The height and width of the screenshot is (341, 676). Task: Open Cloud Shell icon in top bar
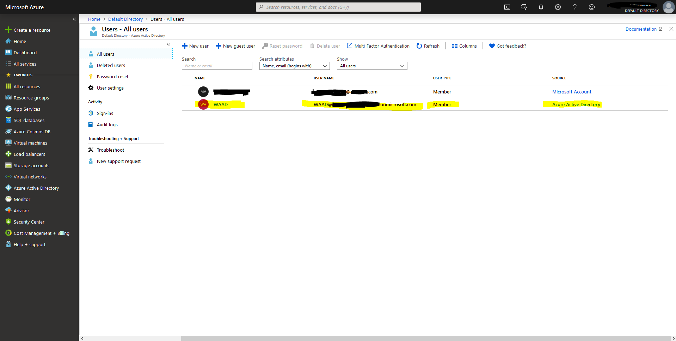[507, 7]
